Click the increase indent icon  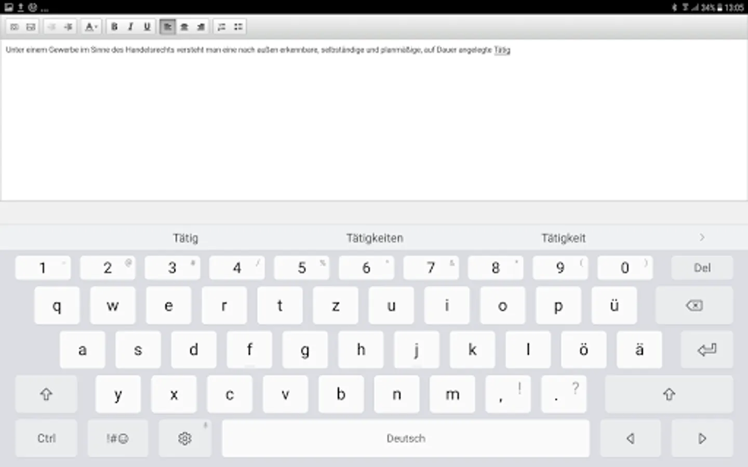tap(68, 27)
